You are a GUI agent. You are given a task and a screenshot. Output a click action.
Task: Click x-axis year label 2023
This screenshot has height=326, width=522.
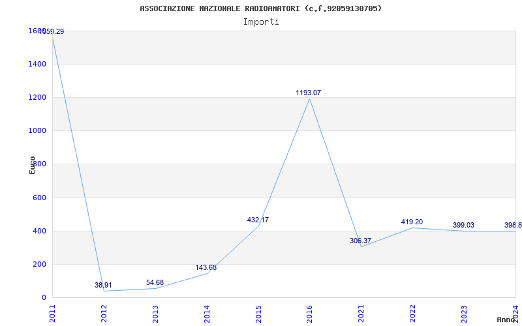coord(464,314)
